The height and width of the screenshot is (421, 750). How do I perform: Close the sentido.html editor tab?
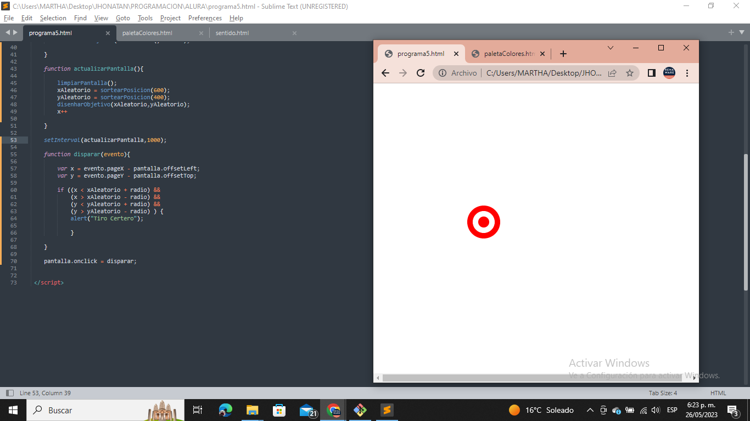(x=294, y=33)
